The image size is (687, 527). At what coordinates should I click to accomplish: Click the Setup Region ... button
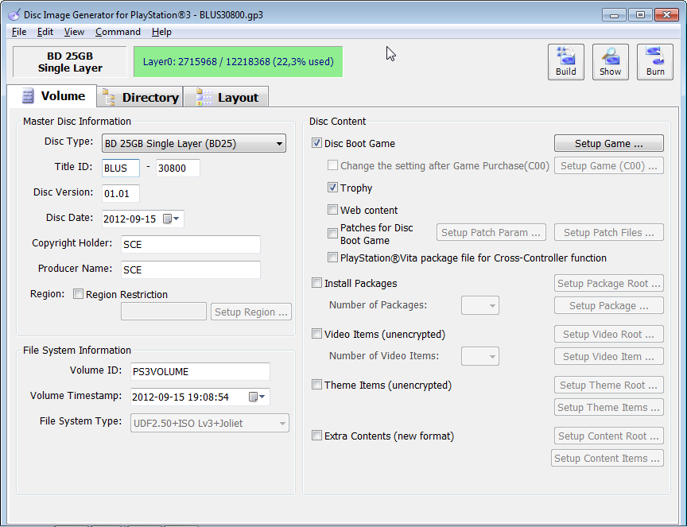pos(251,312)
